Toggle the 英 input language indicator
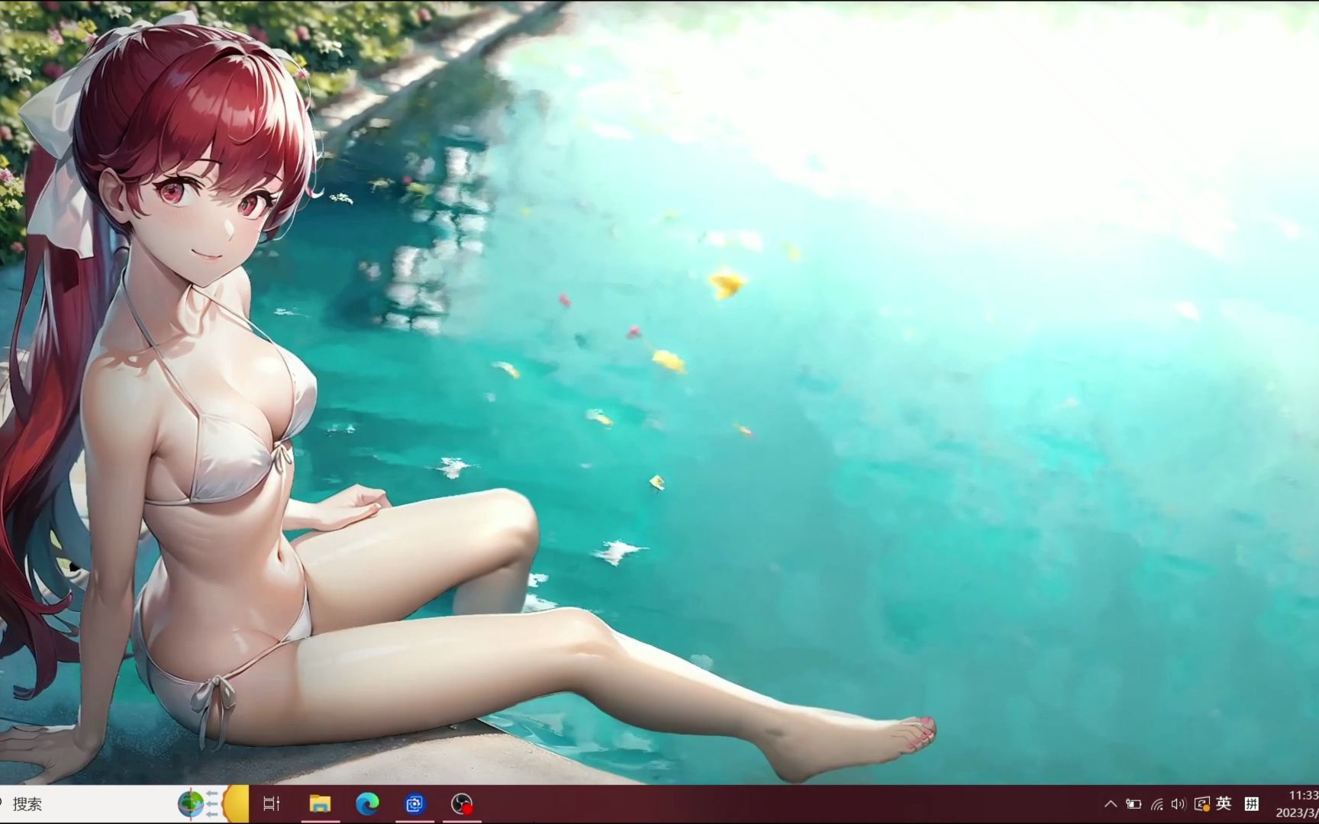Image resolution: width=1319 pixels, height=824 pixels. 1224,803
